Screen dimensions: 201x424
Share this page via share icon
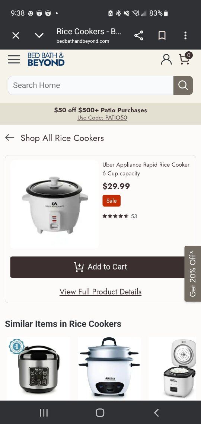[139, 35]
